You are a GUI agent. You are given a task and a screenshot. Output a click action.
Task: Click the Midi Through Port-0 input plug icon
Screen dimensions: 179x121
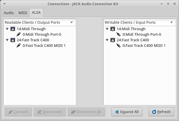[x=118, y=35]
